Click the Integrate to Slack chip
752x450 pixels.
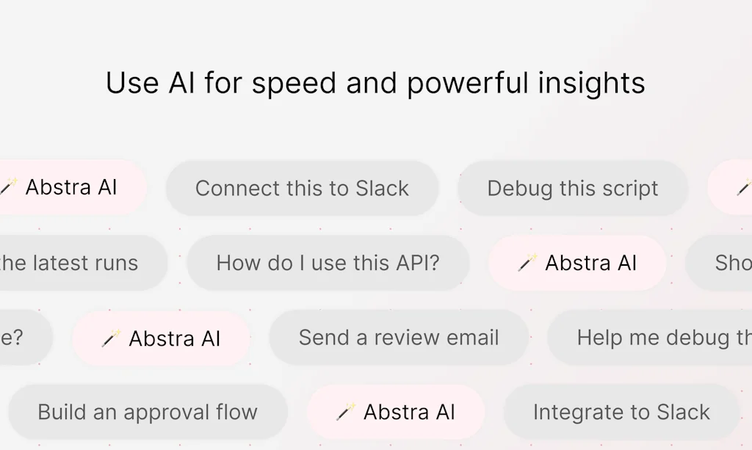[x=621, y=412]
